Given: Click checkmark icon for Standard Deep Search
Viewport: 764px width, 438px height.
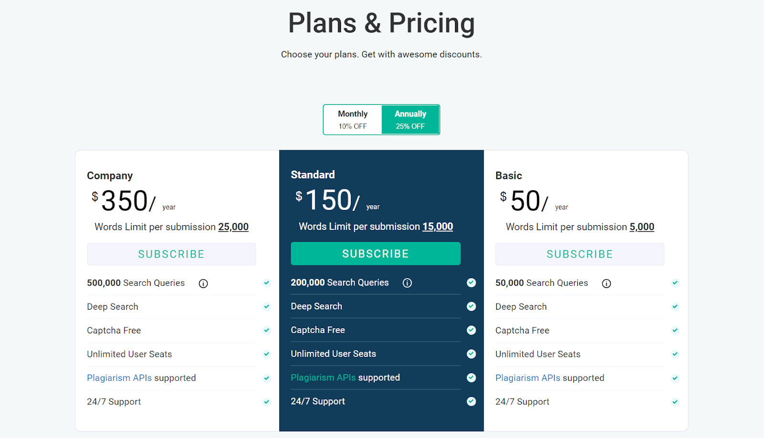Looking at the screenshot, I should coord(471,306).
